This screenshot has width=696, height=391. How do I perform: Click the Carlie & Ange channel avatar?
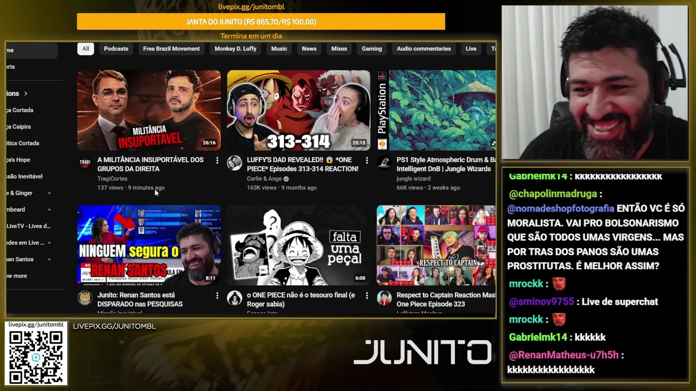234,163
